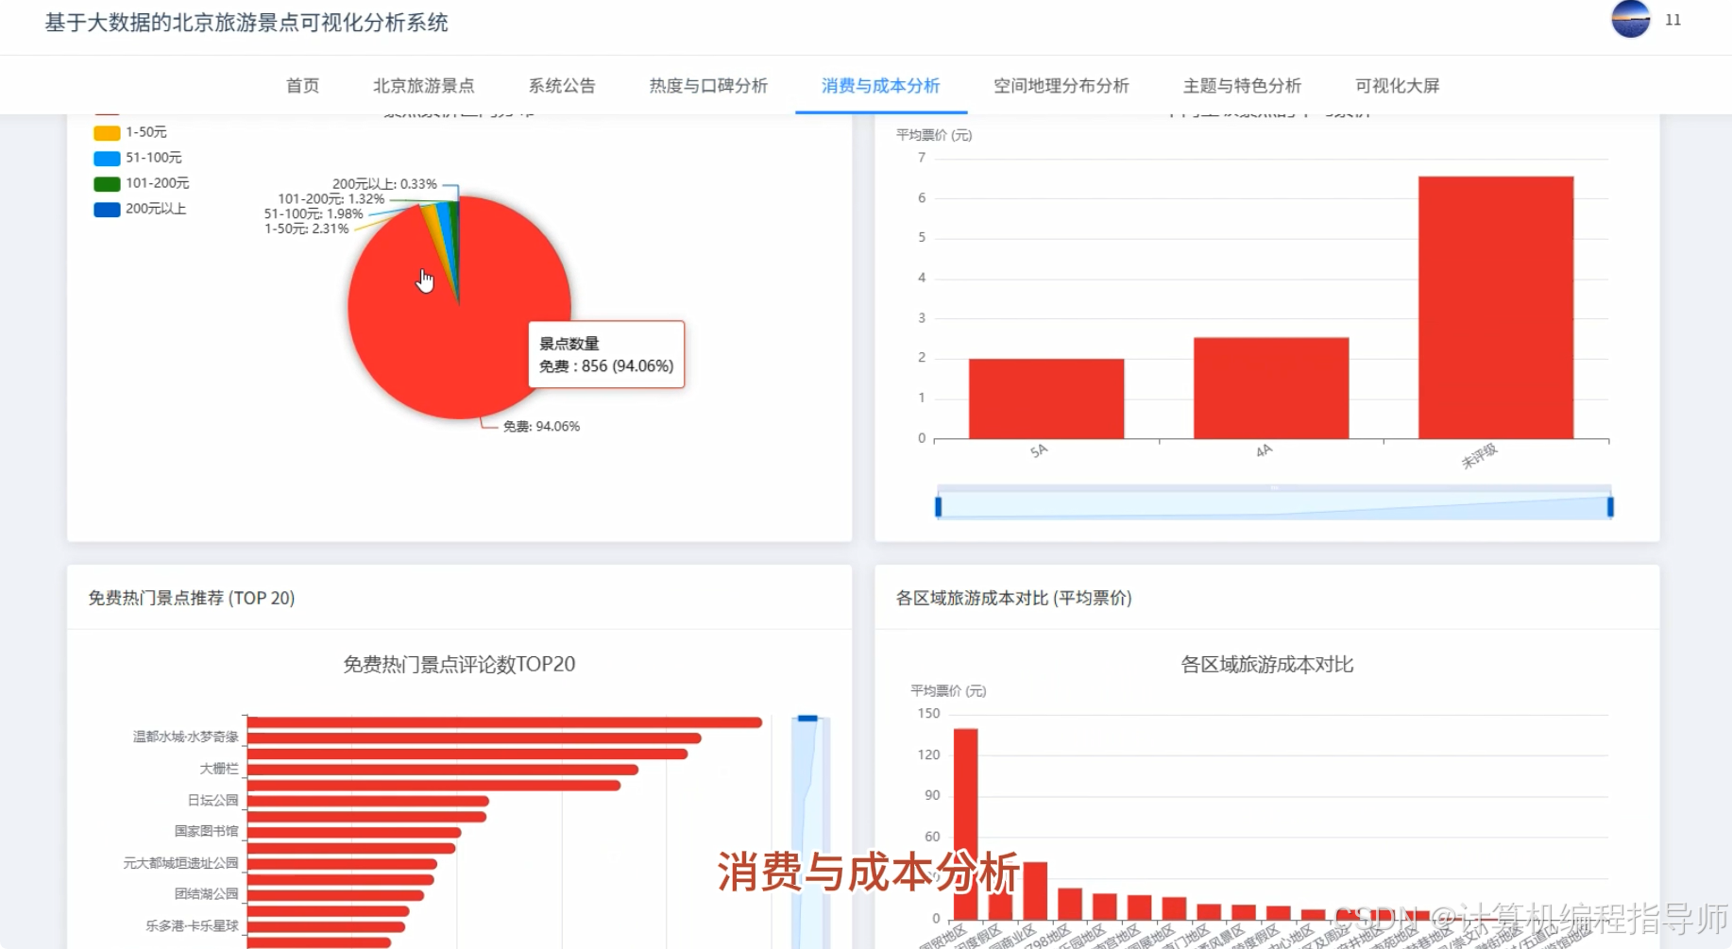The height and width of the screenshot is (949, 1732).
Task: Click the notification count badge showing 11
Action: (1673, 20)
